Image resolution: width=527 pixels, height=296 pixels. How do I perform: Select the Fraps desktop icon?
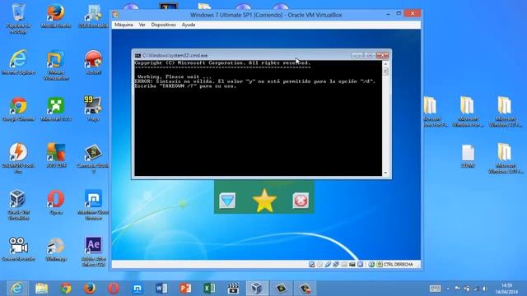(93, 109)
